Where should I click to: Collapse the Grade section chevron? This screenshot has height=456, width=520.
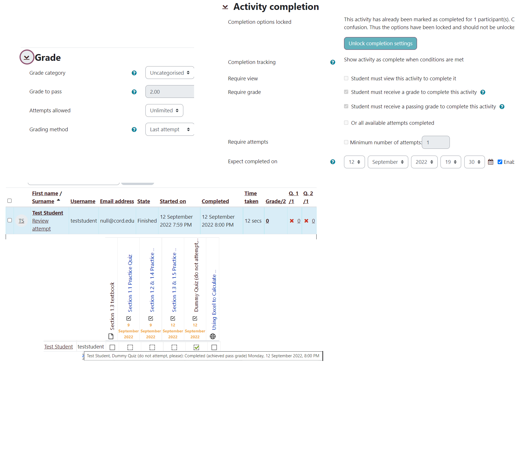[x=27, y=57]
